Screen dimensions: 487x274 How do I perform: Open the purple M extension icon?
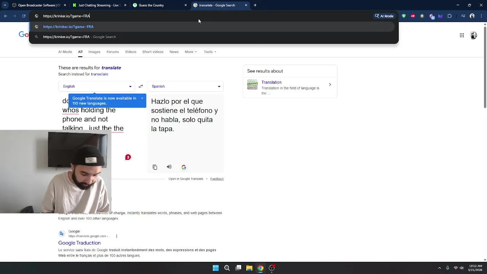[440, 16]
